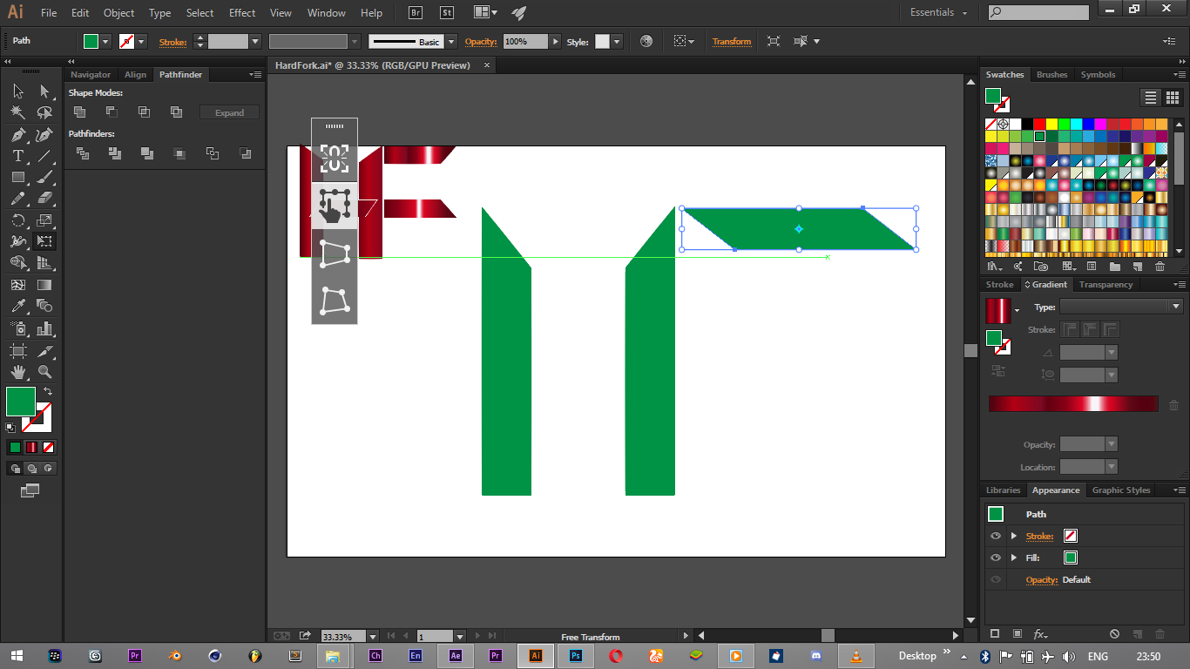Open Recolor Artwork from the control bar

[x=646, y=41]
